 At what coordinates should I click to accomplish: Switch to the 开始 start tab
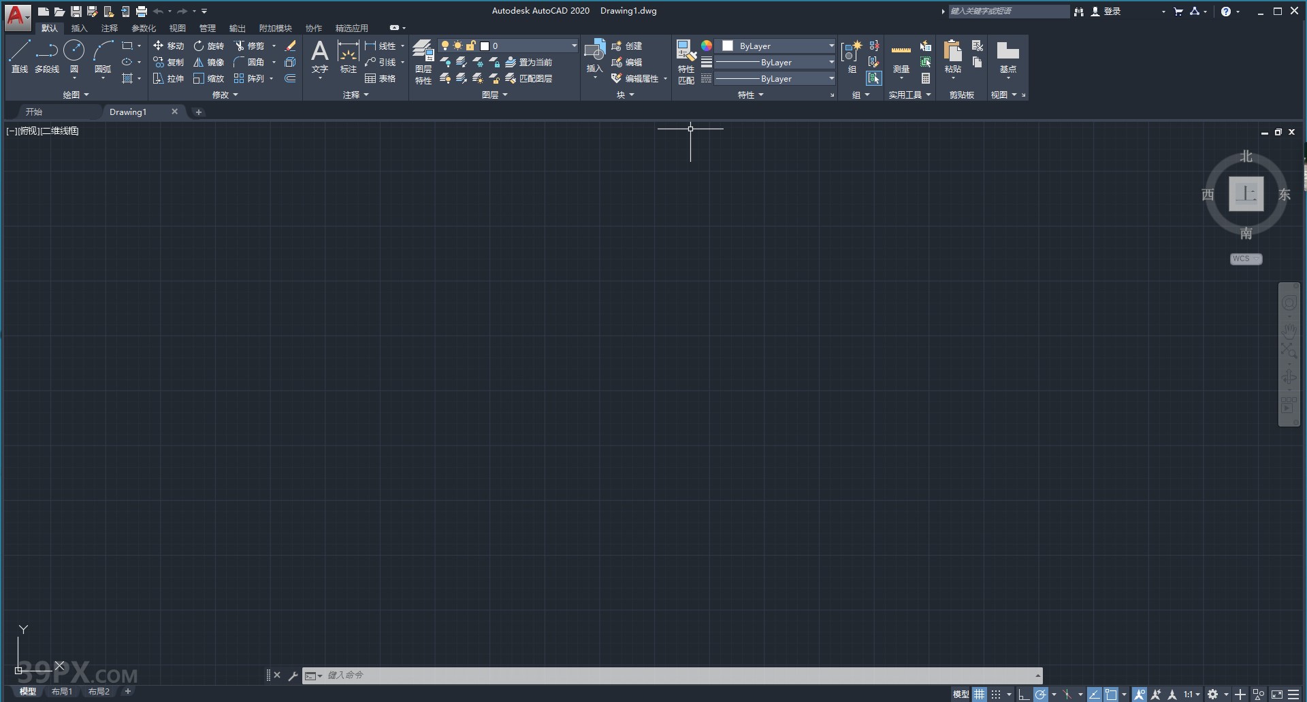34,112
